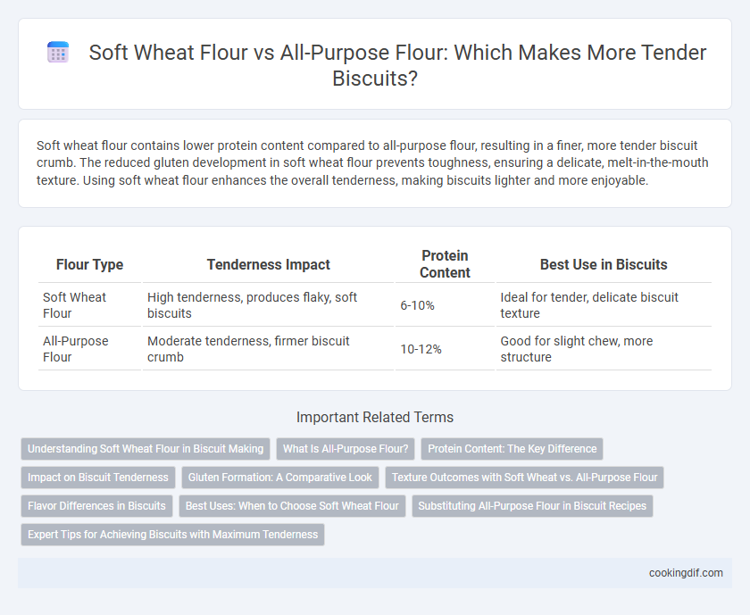Open the Impact on Biscuit Tenderness tag
This screenshot has height=615, width=750.
(x=98, y=478)
